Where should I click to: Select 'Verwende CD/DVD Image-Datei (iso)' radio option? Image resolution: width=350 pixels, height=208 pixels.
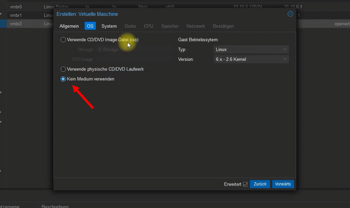63,40
